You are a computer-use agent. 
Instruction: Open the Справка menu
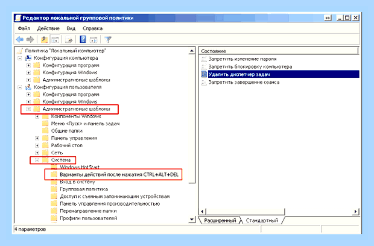pyautogui.click(x=92, y=28)
